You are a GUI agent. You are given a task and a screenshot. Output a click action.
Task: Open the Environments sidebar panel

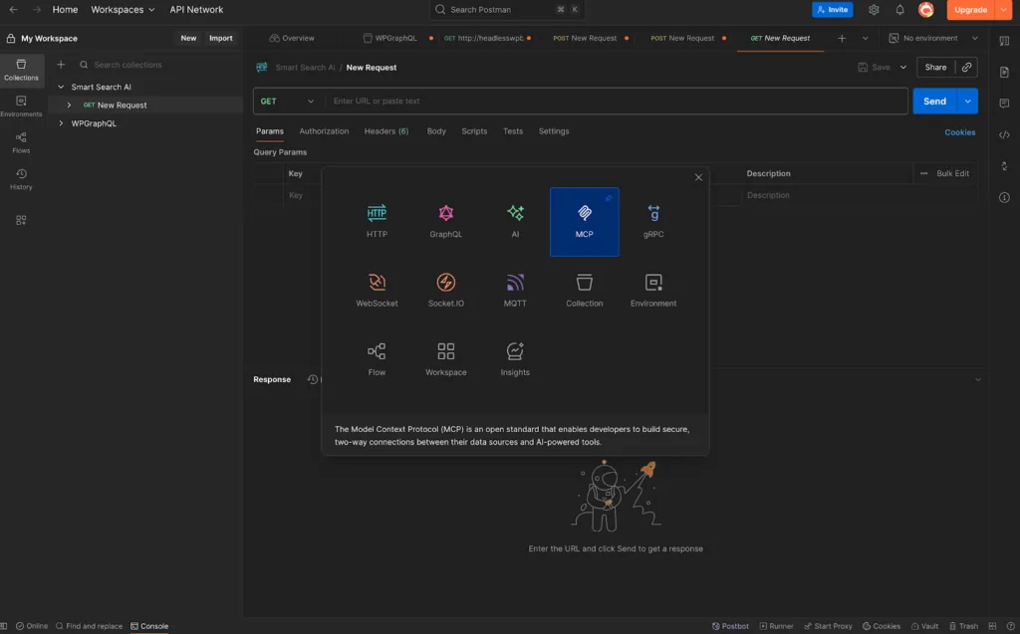21,106
